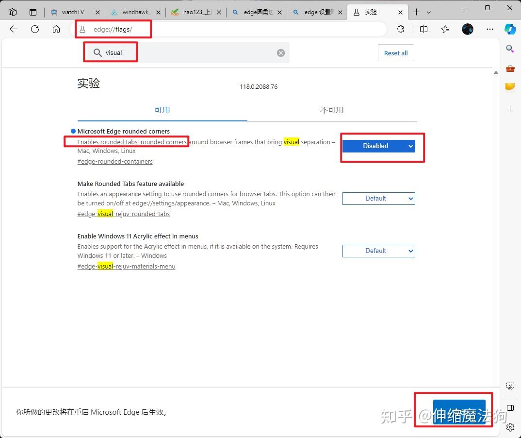Open split screen view from toolbar
The height and width of the screenshot is (438, 521).
(x=423, y=29)
